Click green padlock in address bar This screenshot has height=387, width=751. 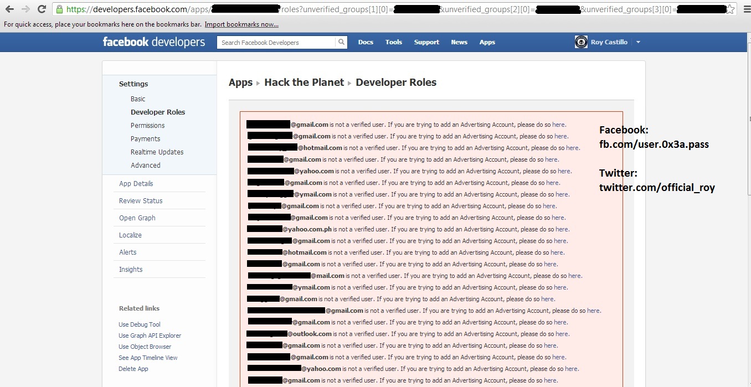(60, 9)
